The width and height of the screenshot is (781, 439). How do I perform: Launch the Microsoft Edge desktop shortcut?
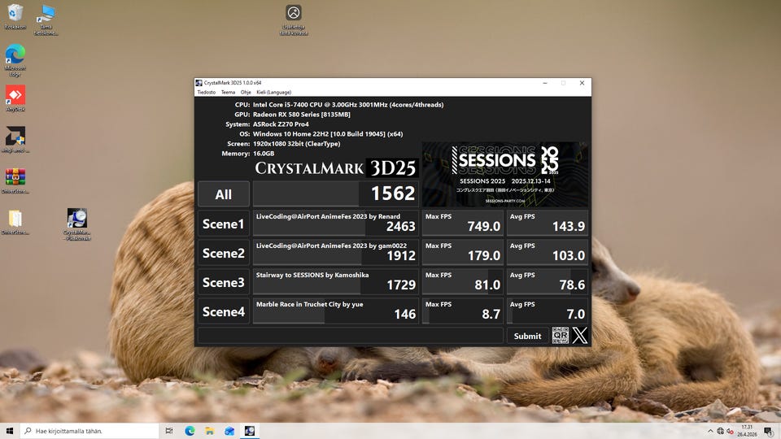coord(15,60)
